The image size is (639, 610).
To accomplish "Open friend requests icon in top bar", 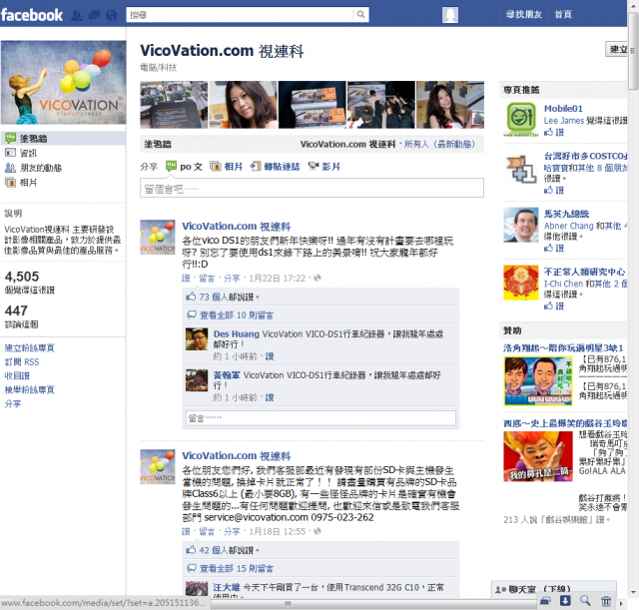I will (x=77, y=16).
